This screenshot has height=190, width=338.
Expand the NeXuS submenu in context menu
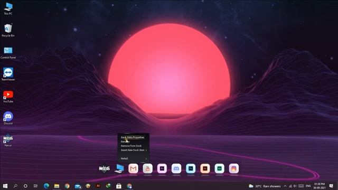(134, 158)
